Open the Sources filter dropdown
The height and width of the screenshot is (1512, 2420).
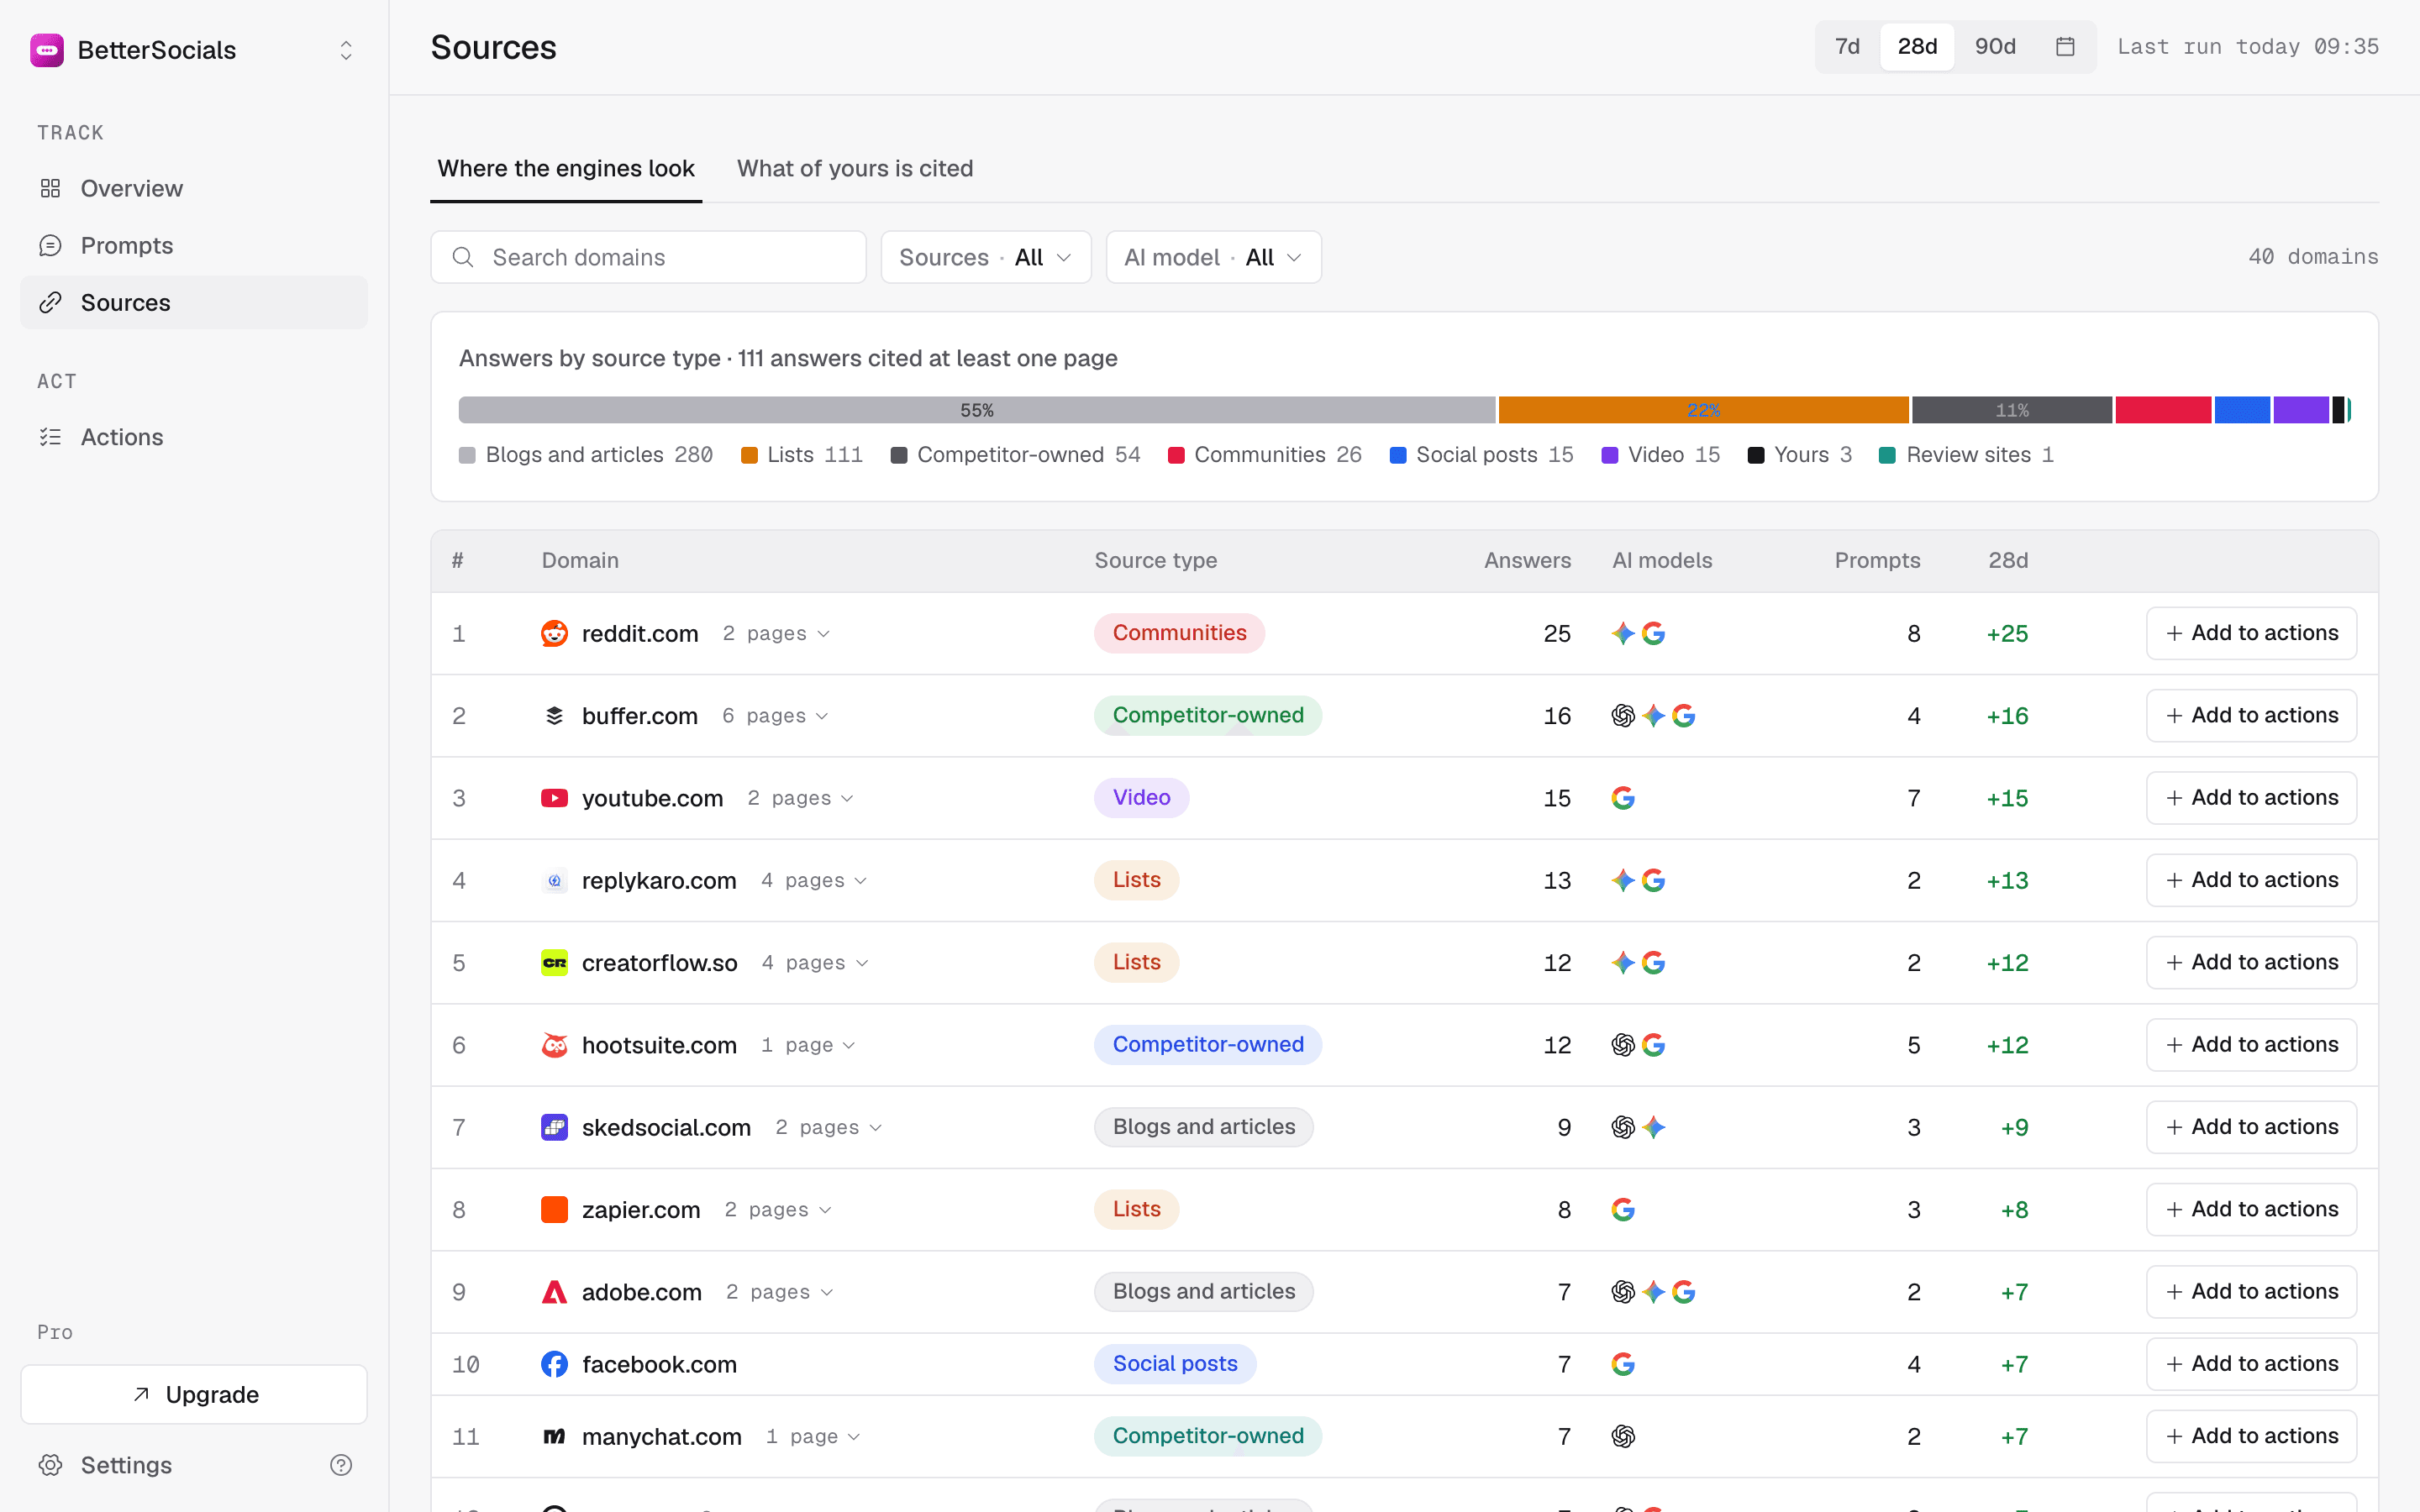[x=986, y=257]
